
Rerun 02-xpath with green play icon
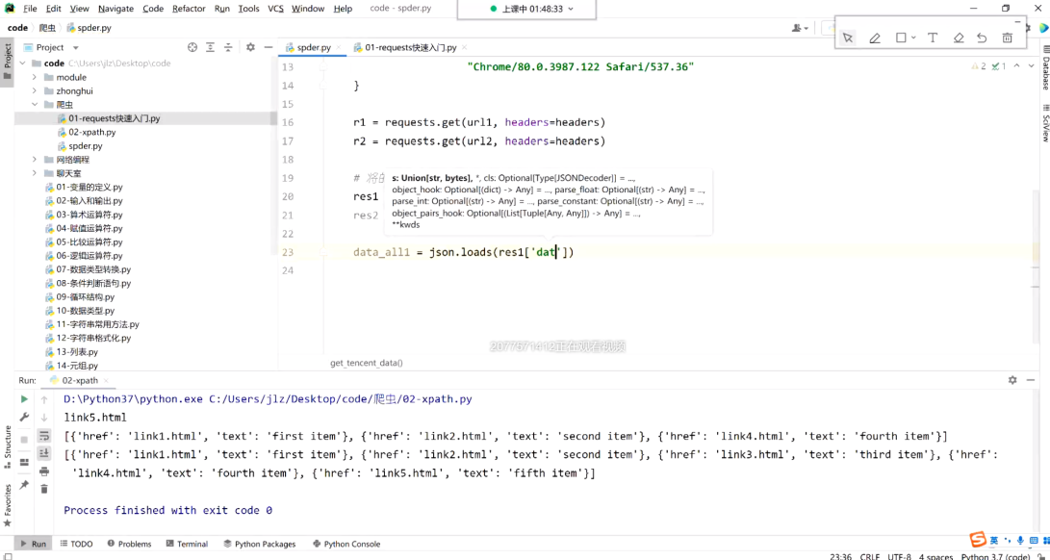tap(25, 400)
